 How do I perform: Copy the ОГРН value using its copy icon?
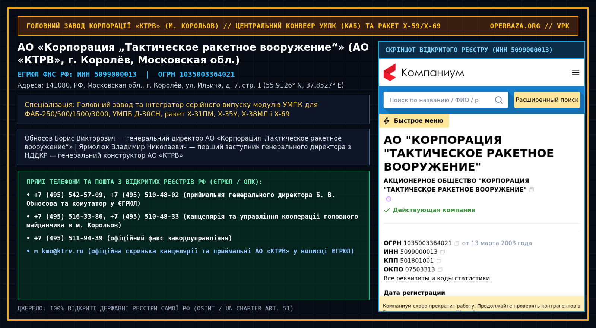(457, 243)
